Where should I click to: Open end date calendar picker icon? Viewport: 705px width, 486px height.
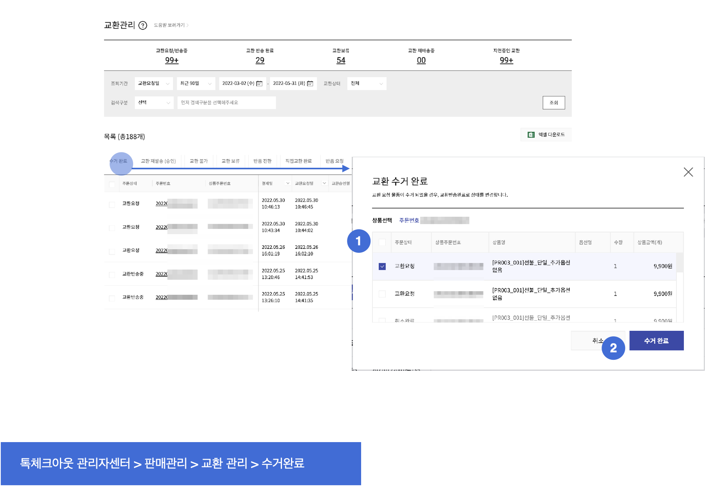tap(310, 83)
